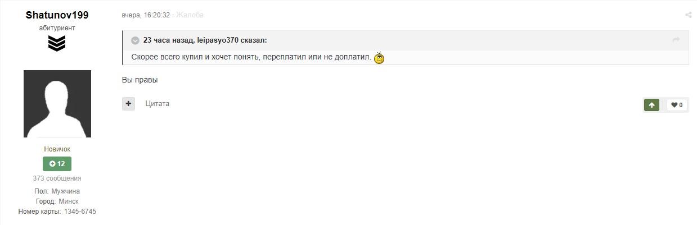697x225 pixels.
Task: Go to original quoted post arrow
Action: click(676, 40)
